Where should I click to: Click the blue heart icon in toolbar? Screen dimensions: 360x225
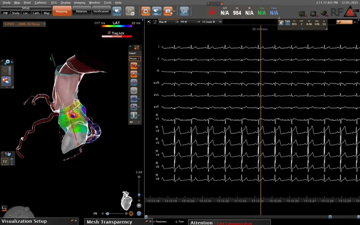coord(156,11)
